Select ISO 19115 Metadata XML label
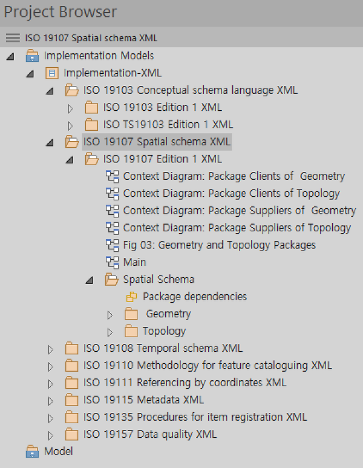Viewport: 363px width, 468px height. click(143, 400)
